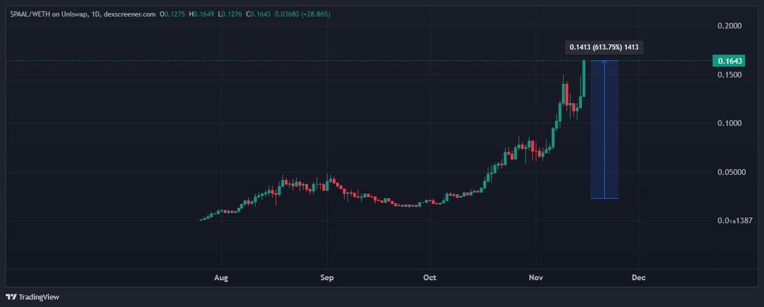Click the TradingView logo icon
This screenshot has height=307, width=764.
pos(11,297)
